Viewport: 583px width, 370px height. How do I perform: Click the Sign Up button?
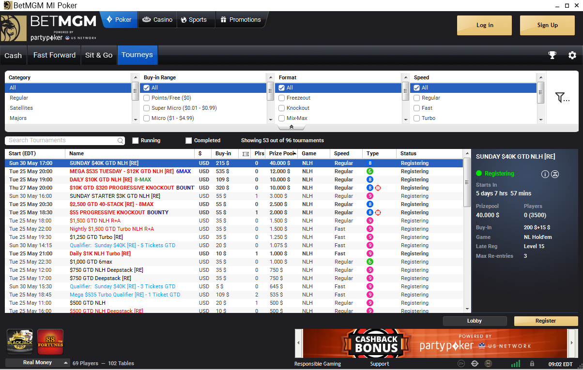point(547,25)
